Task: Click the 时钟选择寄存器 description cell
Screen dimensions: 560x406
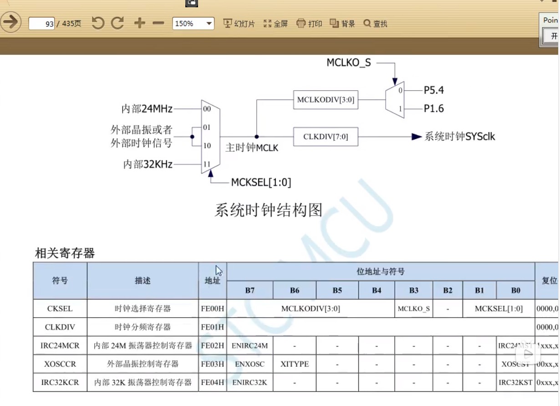Action: (x=143, y=308)
